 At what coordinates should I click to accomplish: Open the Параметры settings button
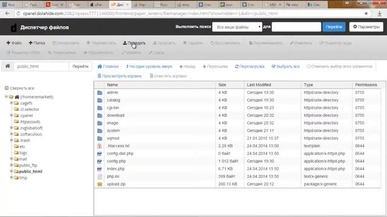click(366, 27)
